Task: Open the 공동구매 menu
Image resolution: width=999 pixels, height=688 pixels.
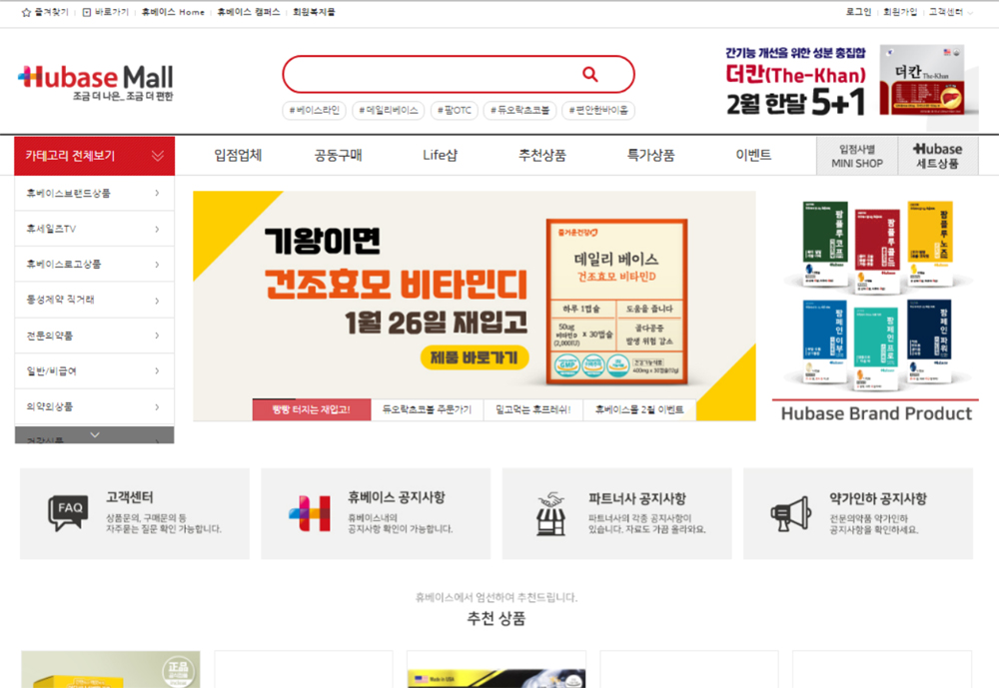Action: click(x=339, y=156)
